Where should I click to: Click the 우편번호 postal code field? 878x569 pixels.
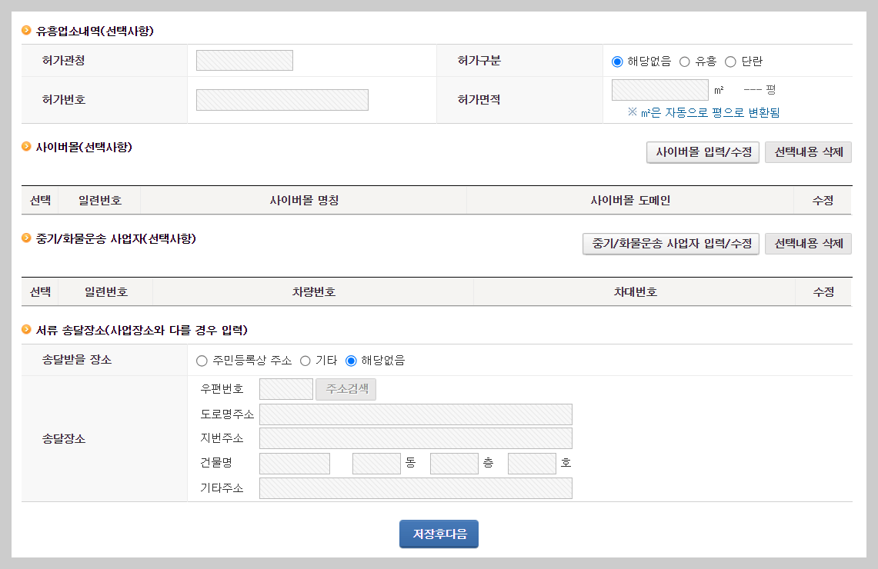click(x=286, y=389)
